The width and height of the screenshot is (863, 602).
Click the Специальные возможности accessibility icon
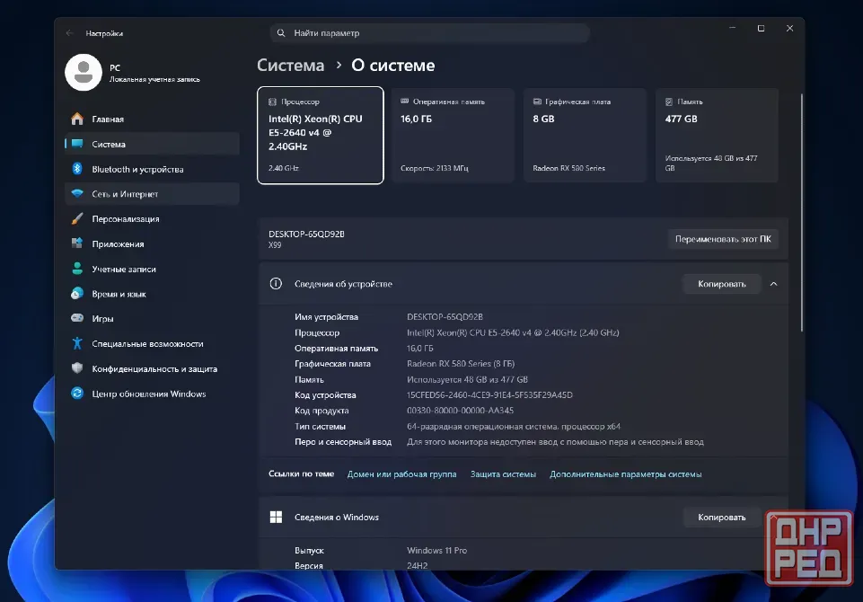(x=77, y=344)
